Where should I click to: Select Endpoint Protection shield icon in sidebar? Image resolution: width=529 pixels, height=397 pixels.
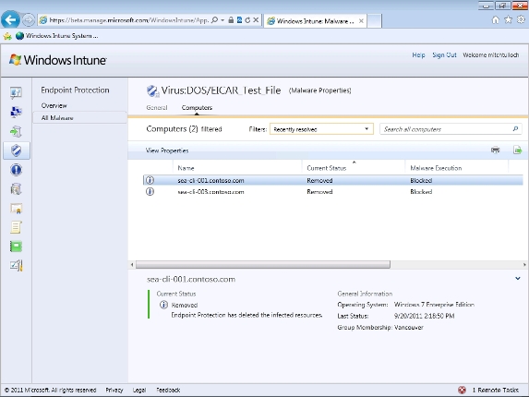(17, 150)
